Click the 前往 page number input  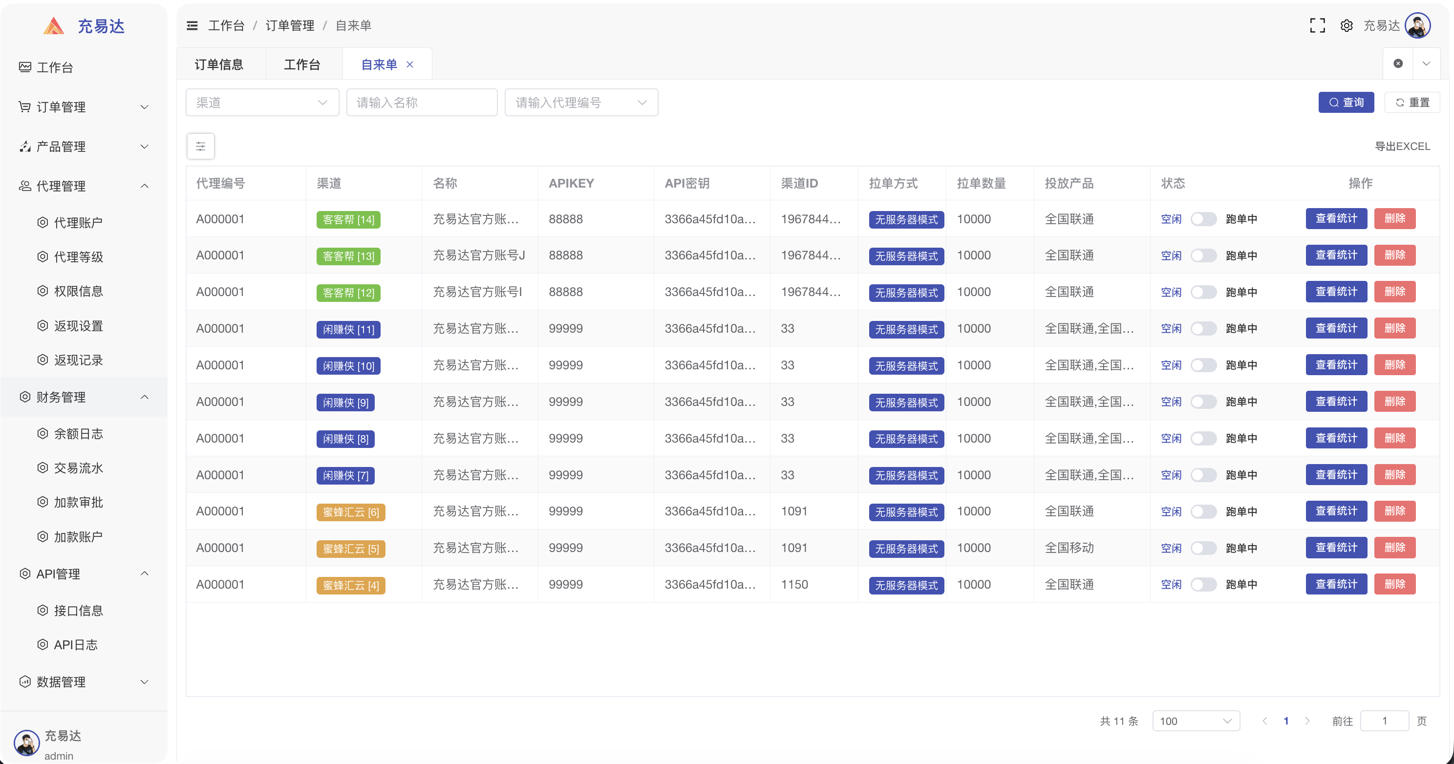coord(1385,721)
